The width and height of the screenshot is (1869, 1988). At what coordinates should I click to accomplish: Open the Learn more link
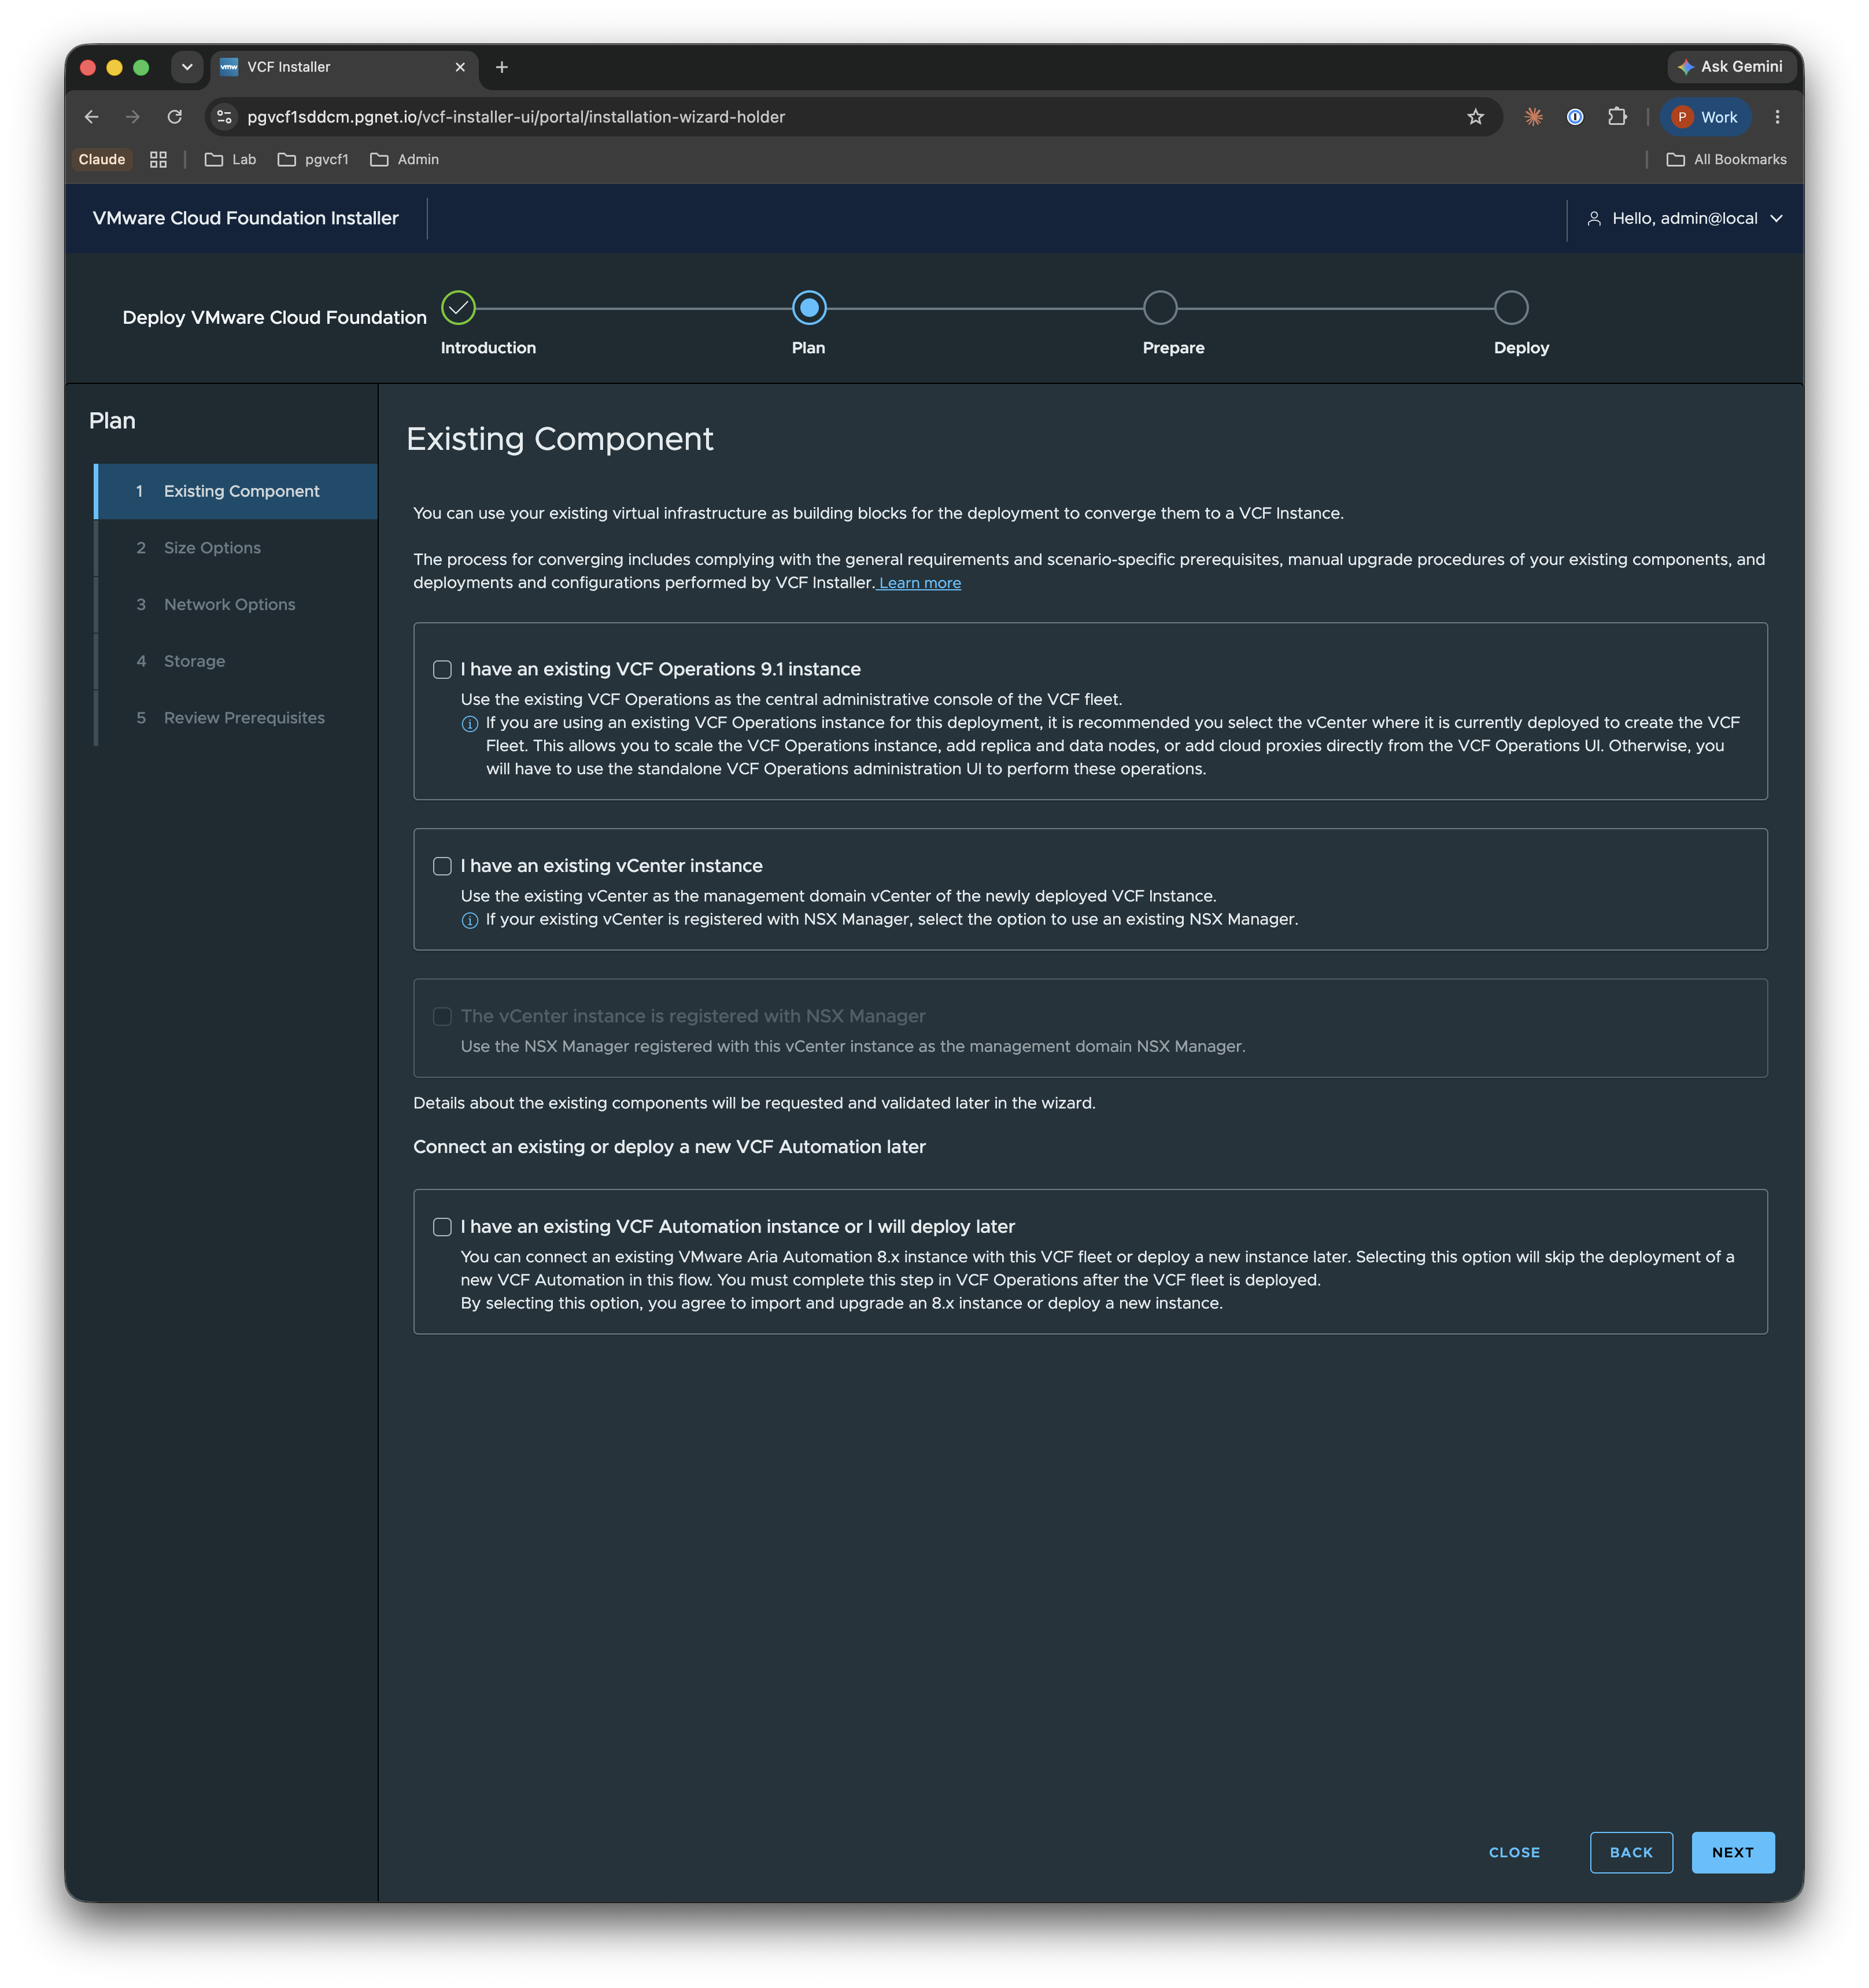[x=919, y=583]
